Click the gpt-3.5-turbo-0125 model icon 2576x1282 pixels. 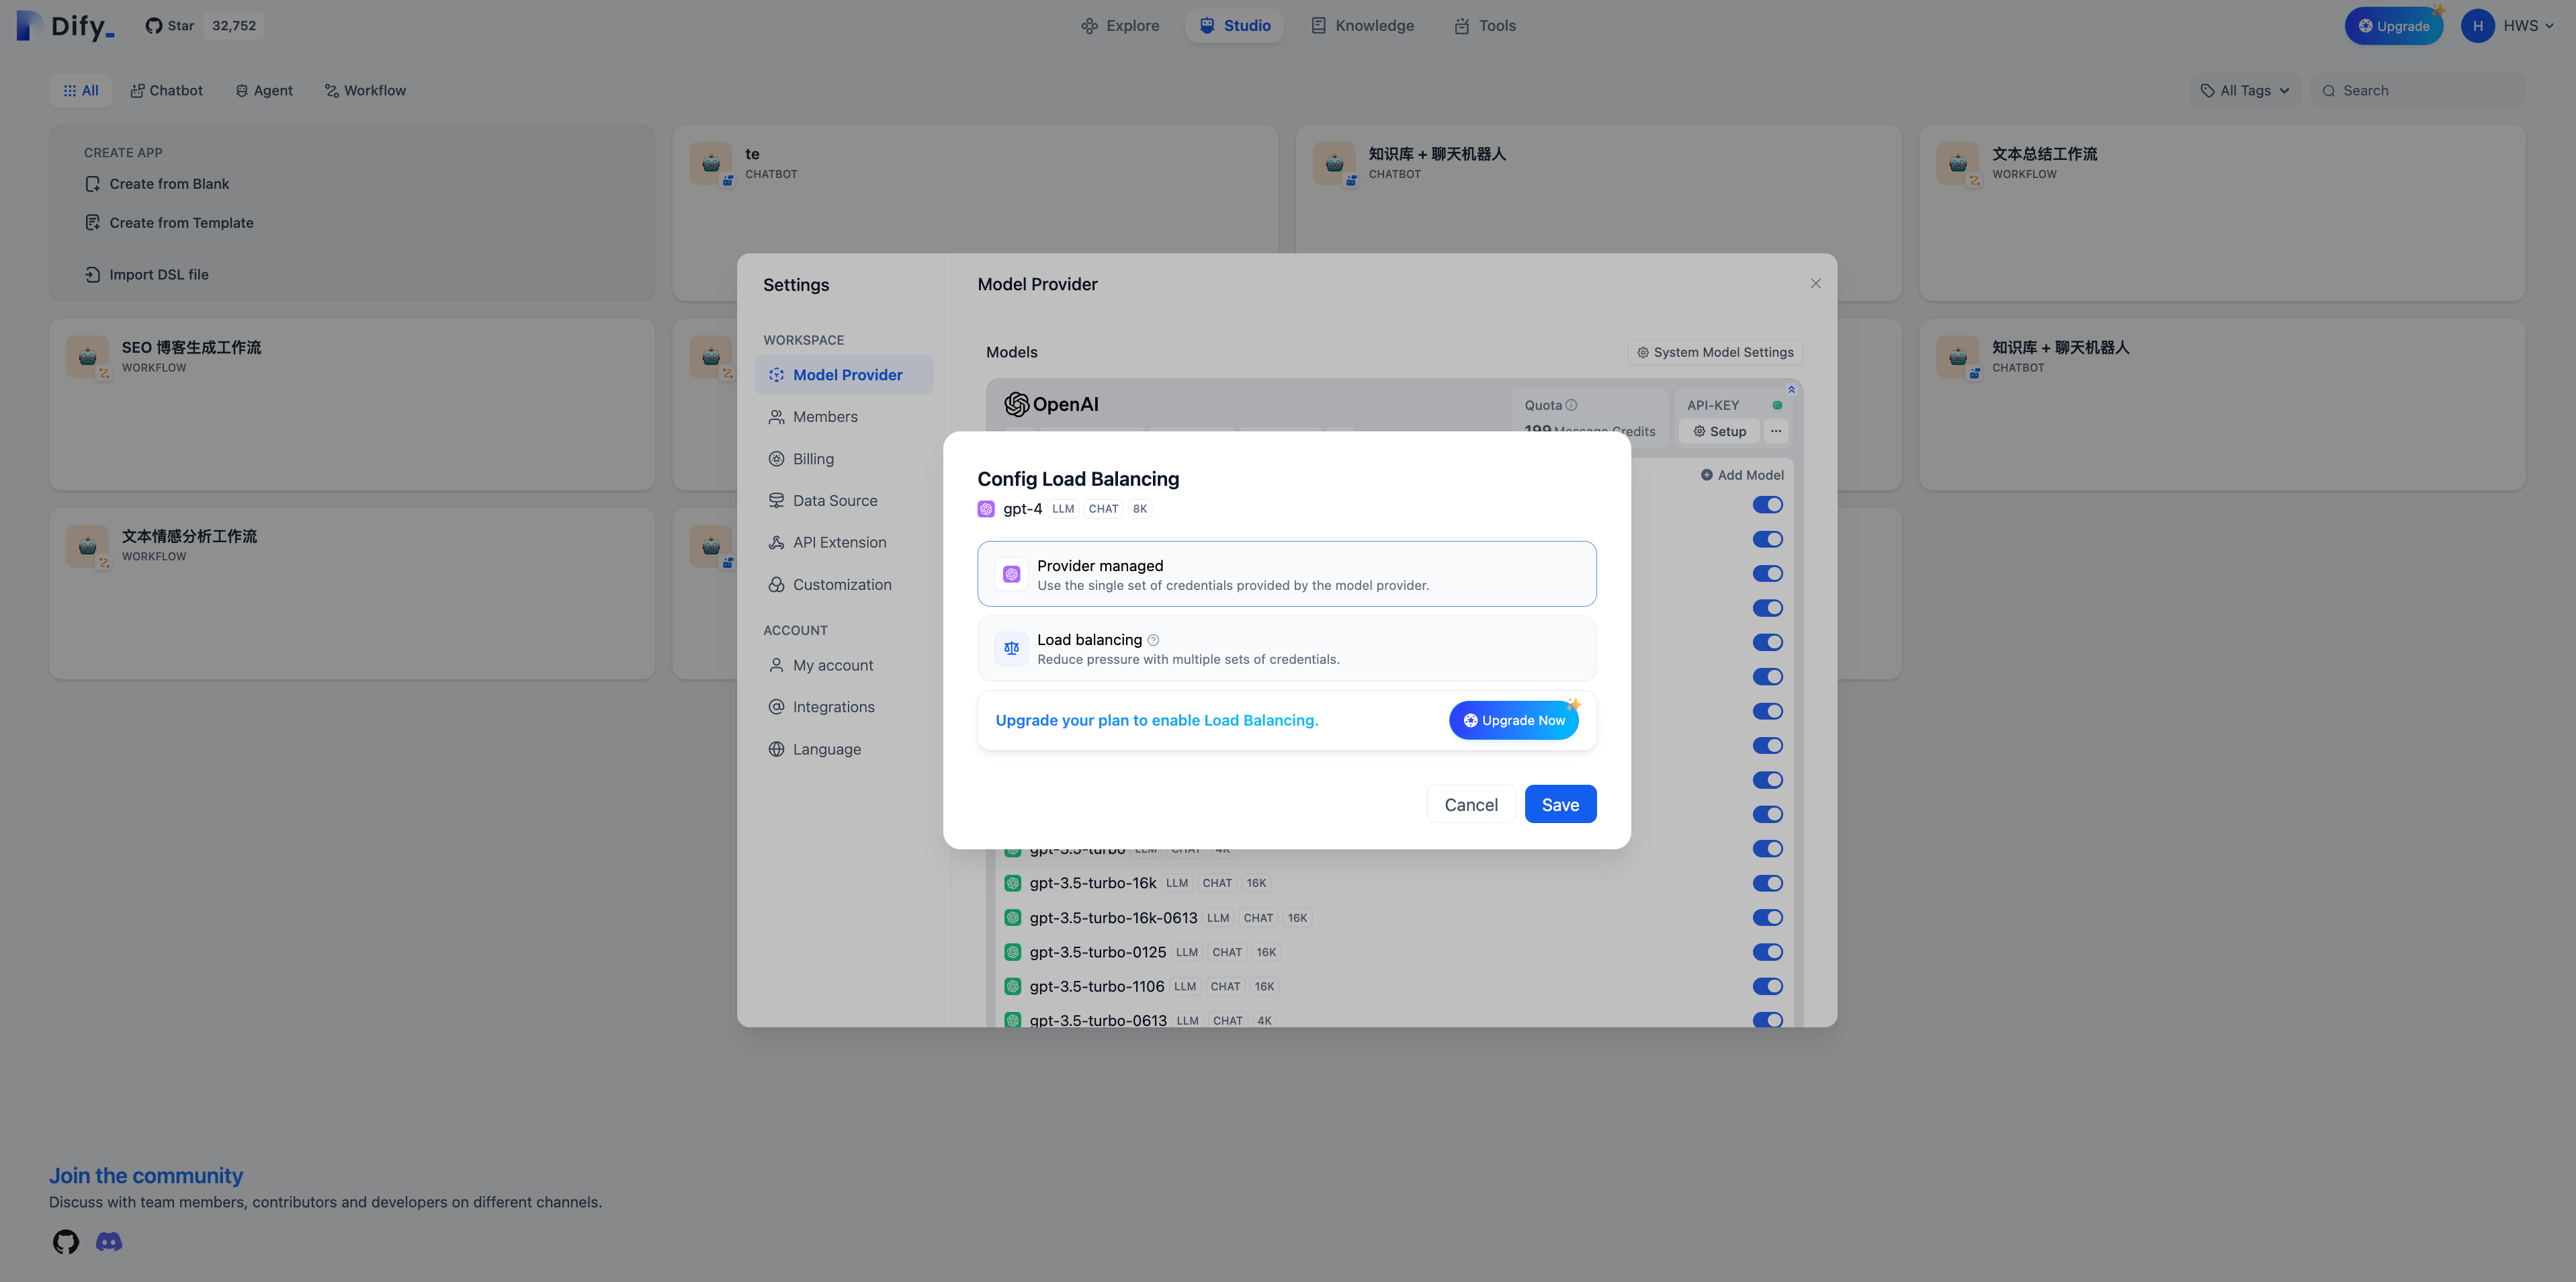(1013, 952)
